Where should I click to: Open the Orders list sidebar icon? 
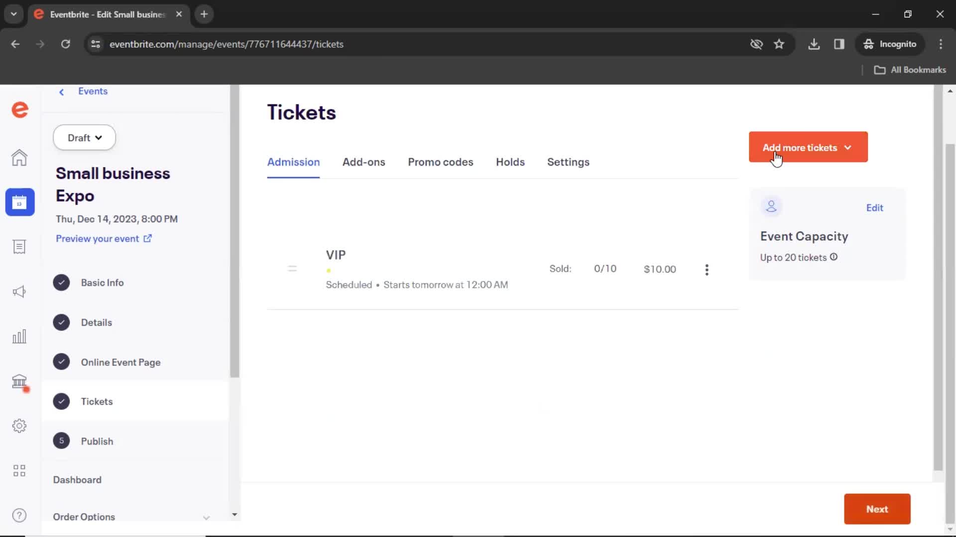pyautogui.click(x=19, y=247)
